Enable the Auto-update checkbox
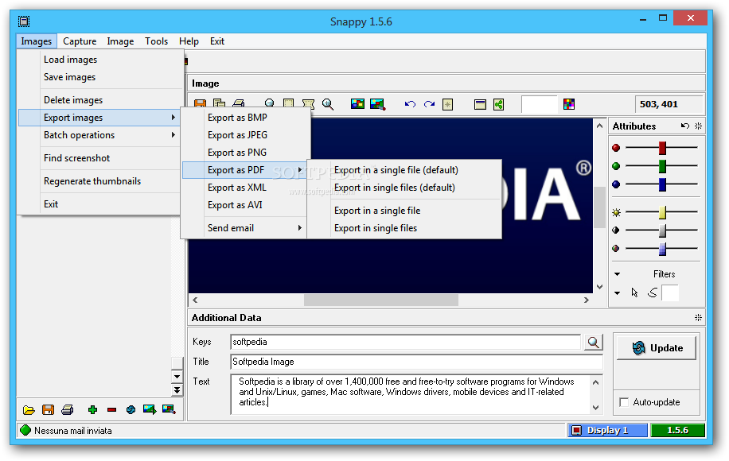 click(x=624, y=402)
